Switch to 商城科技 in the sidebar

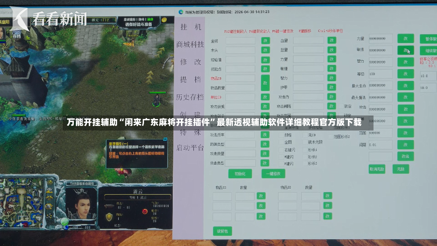(x=190, y=44)
